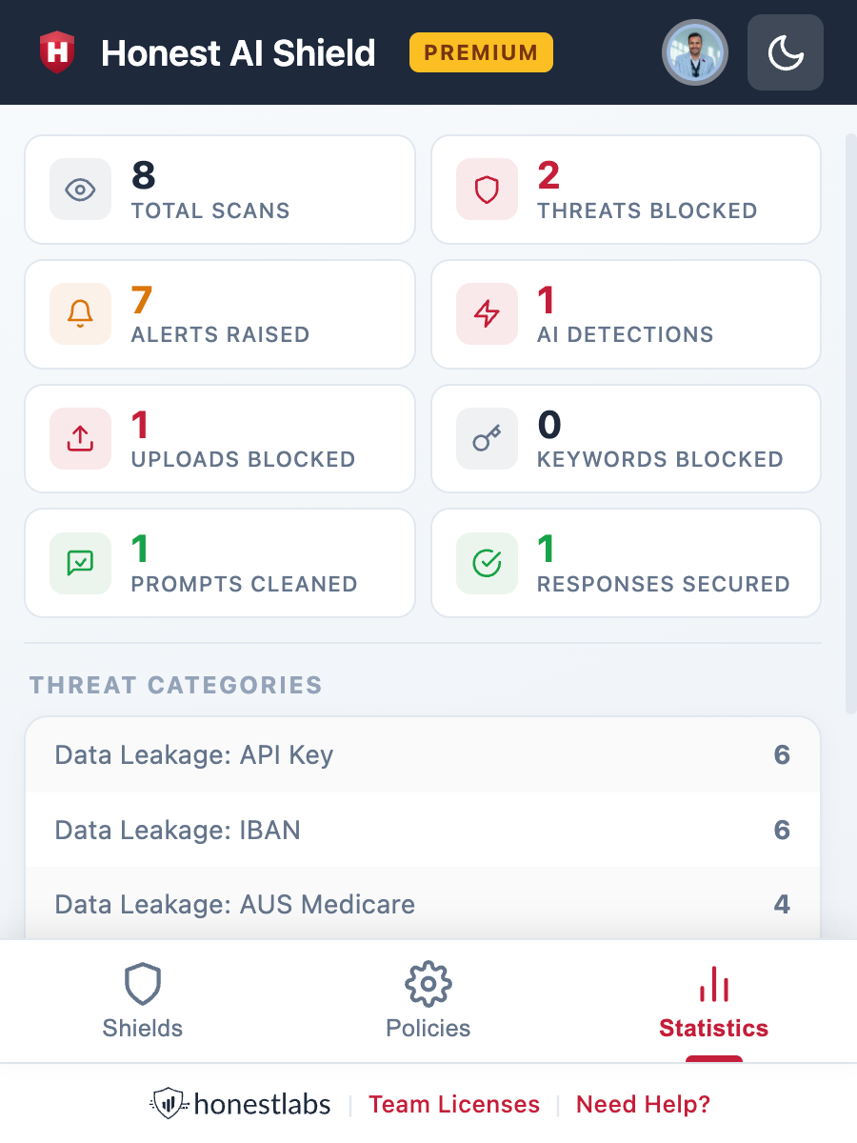Click the lightning icon for AI Detections
The height and width of the screenshot is (1143, 857).
point(487,313)
